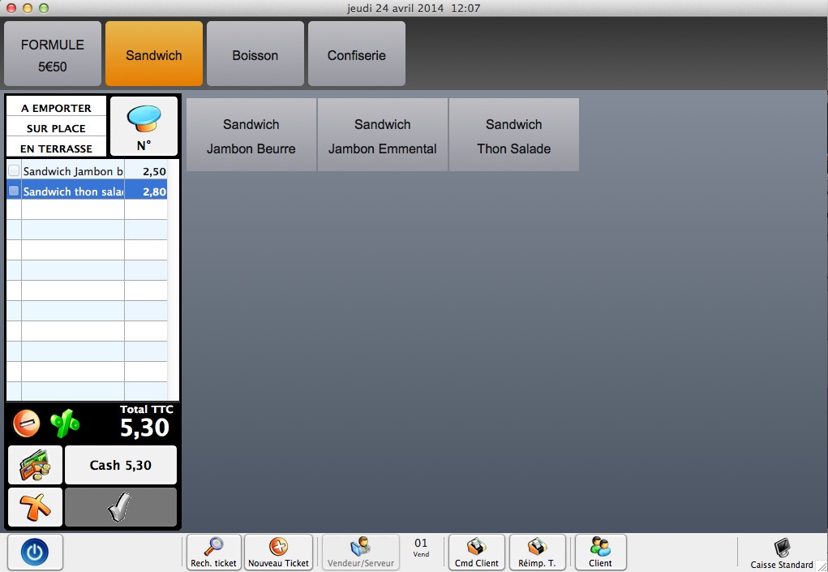Open the Client management icon
Image resolution: width=828 pixels, height=572 pixels.
600,553
